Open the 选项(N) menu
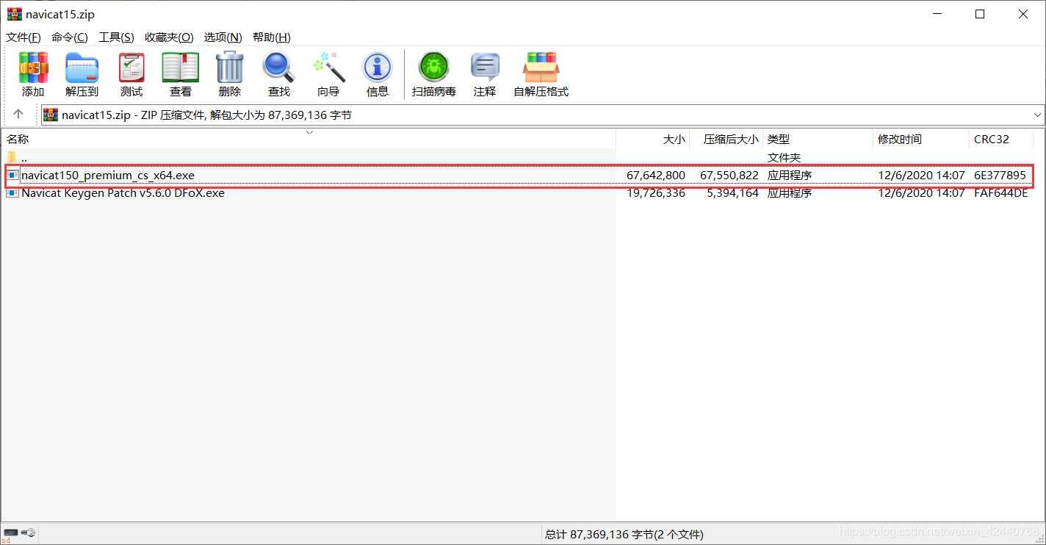This screenshot has height=545, width=1046. click(223, 37)
